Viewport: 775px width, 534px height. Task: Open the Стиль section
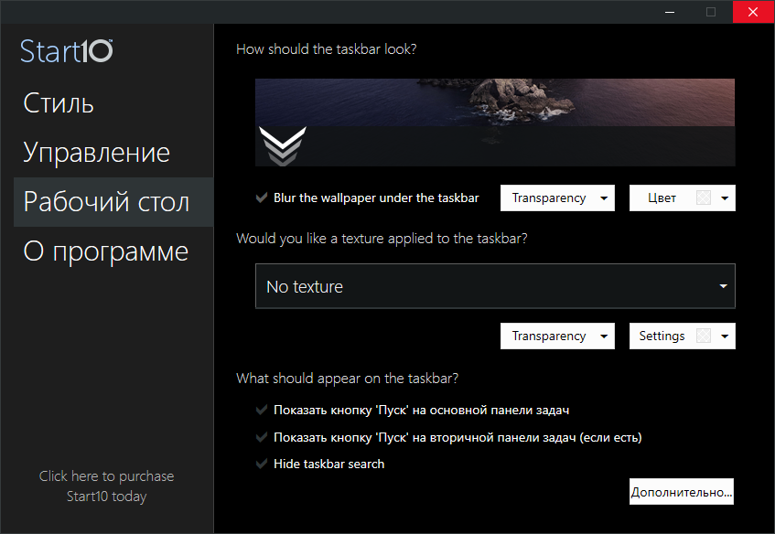tap(59, 103)
